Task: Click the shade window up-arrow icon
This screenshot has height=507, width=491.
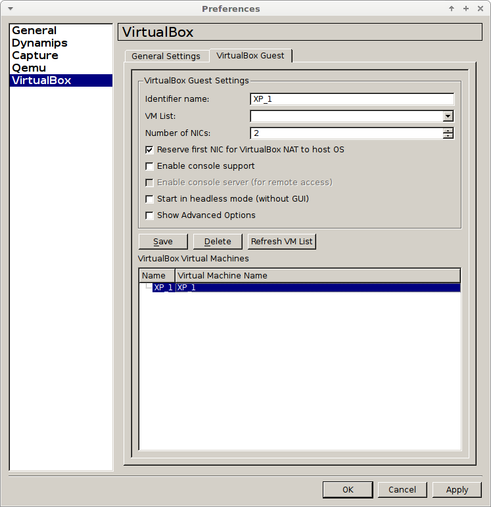Action: [x=452, y=9]
